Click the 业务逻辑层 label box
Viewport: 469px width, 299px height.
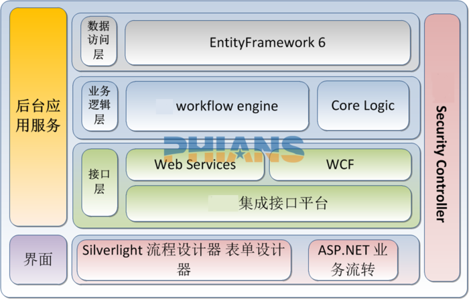[x=100, y=106]
